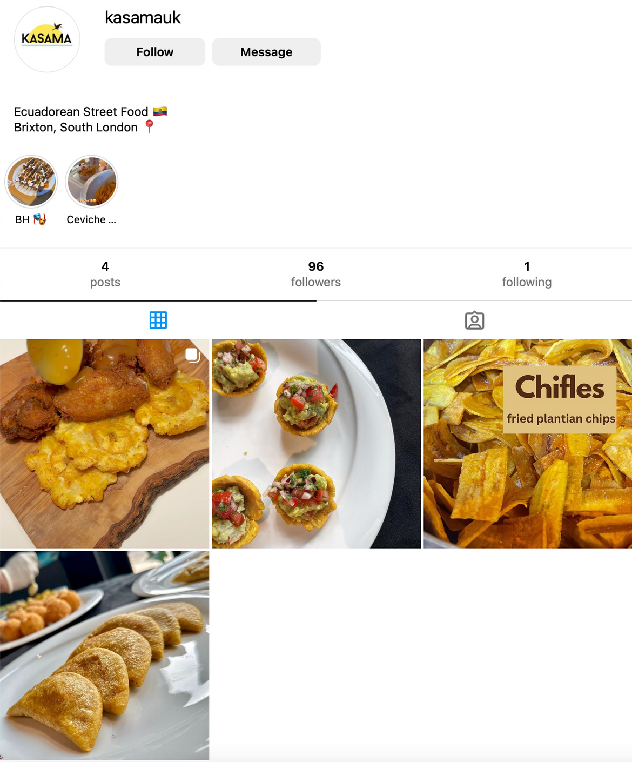Screen dimensions: 632x762
Task: Open the Chifles plantain chips post
Action: [x=528, y=444]
